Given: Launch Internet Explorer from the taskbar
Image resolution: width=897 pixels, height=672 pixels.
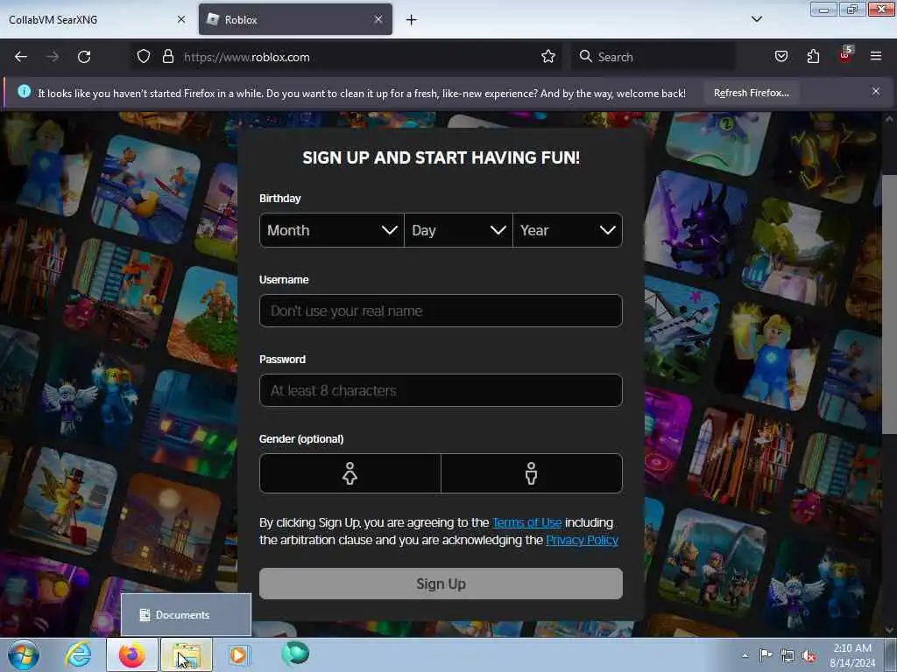Looking at the screenshot, I should click(78, 654).
